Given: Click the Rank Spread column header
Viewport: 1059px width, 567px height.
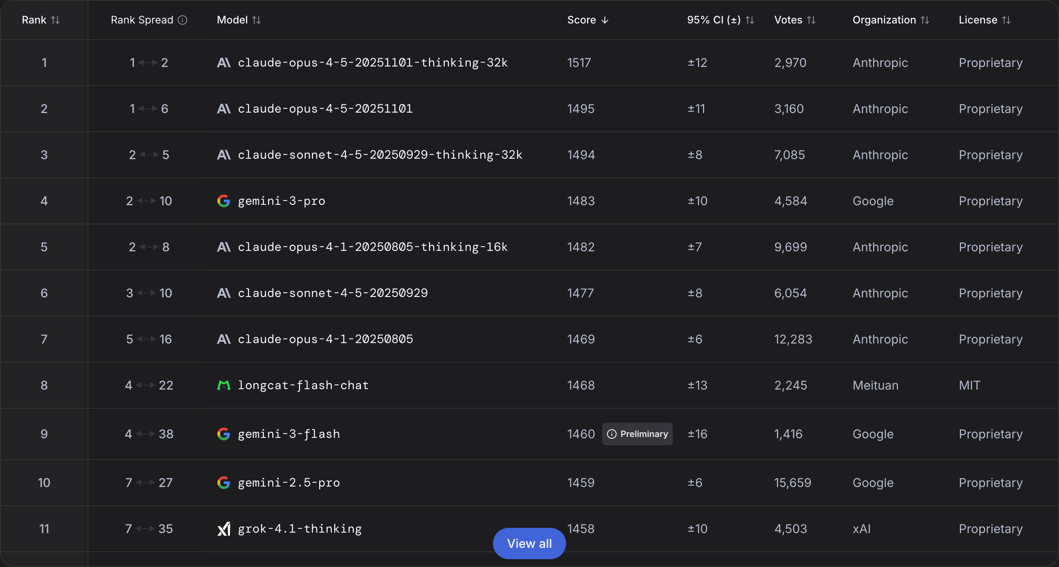Looking at the screenshot, I should (x=142, y=20).
